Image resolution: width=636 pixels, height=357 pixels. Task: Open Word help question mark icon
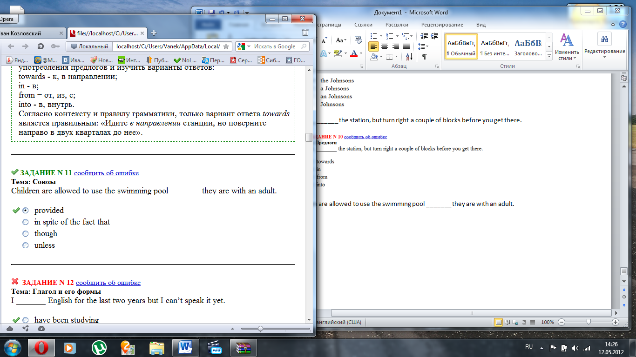click(x=623, y=24)
